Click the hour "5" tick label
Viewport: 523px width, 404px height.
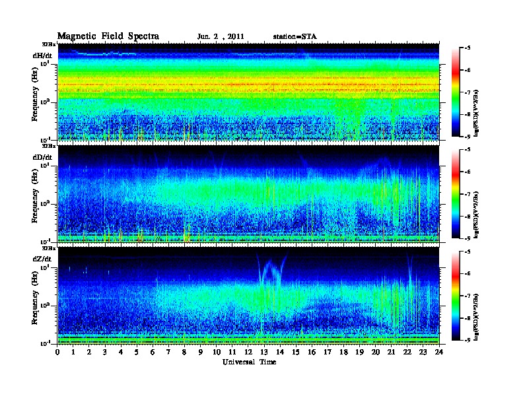tap(137, 353)
